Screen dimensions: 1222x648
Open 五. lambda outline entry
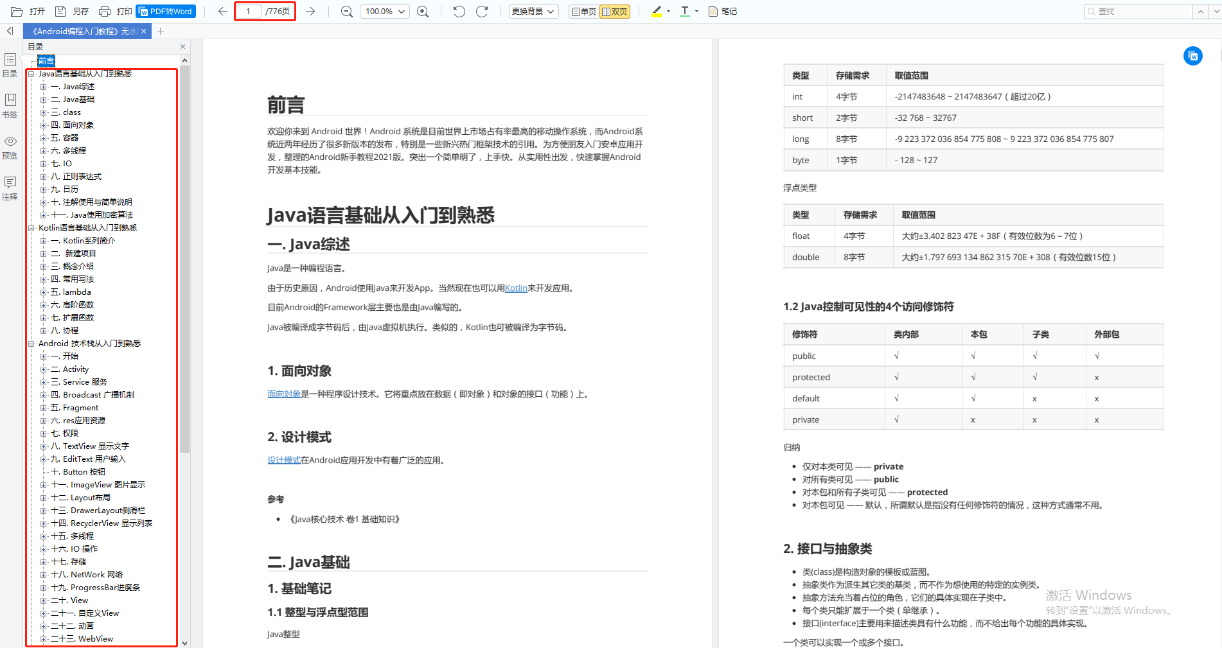click(x=71, y=292)
